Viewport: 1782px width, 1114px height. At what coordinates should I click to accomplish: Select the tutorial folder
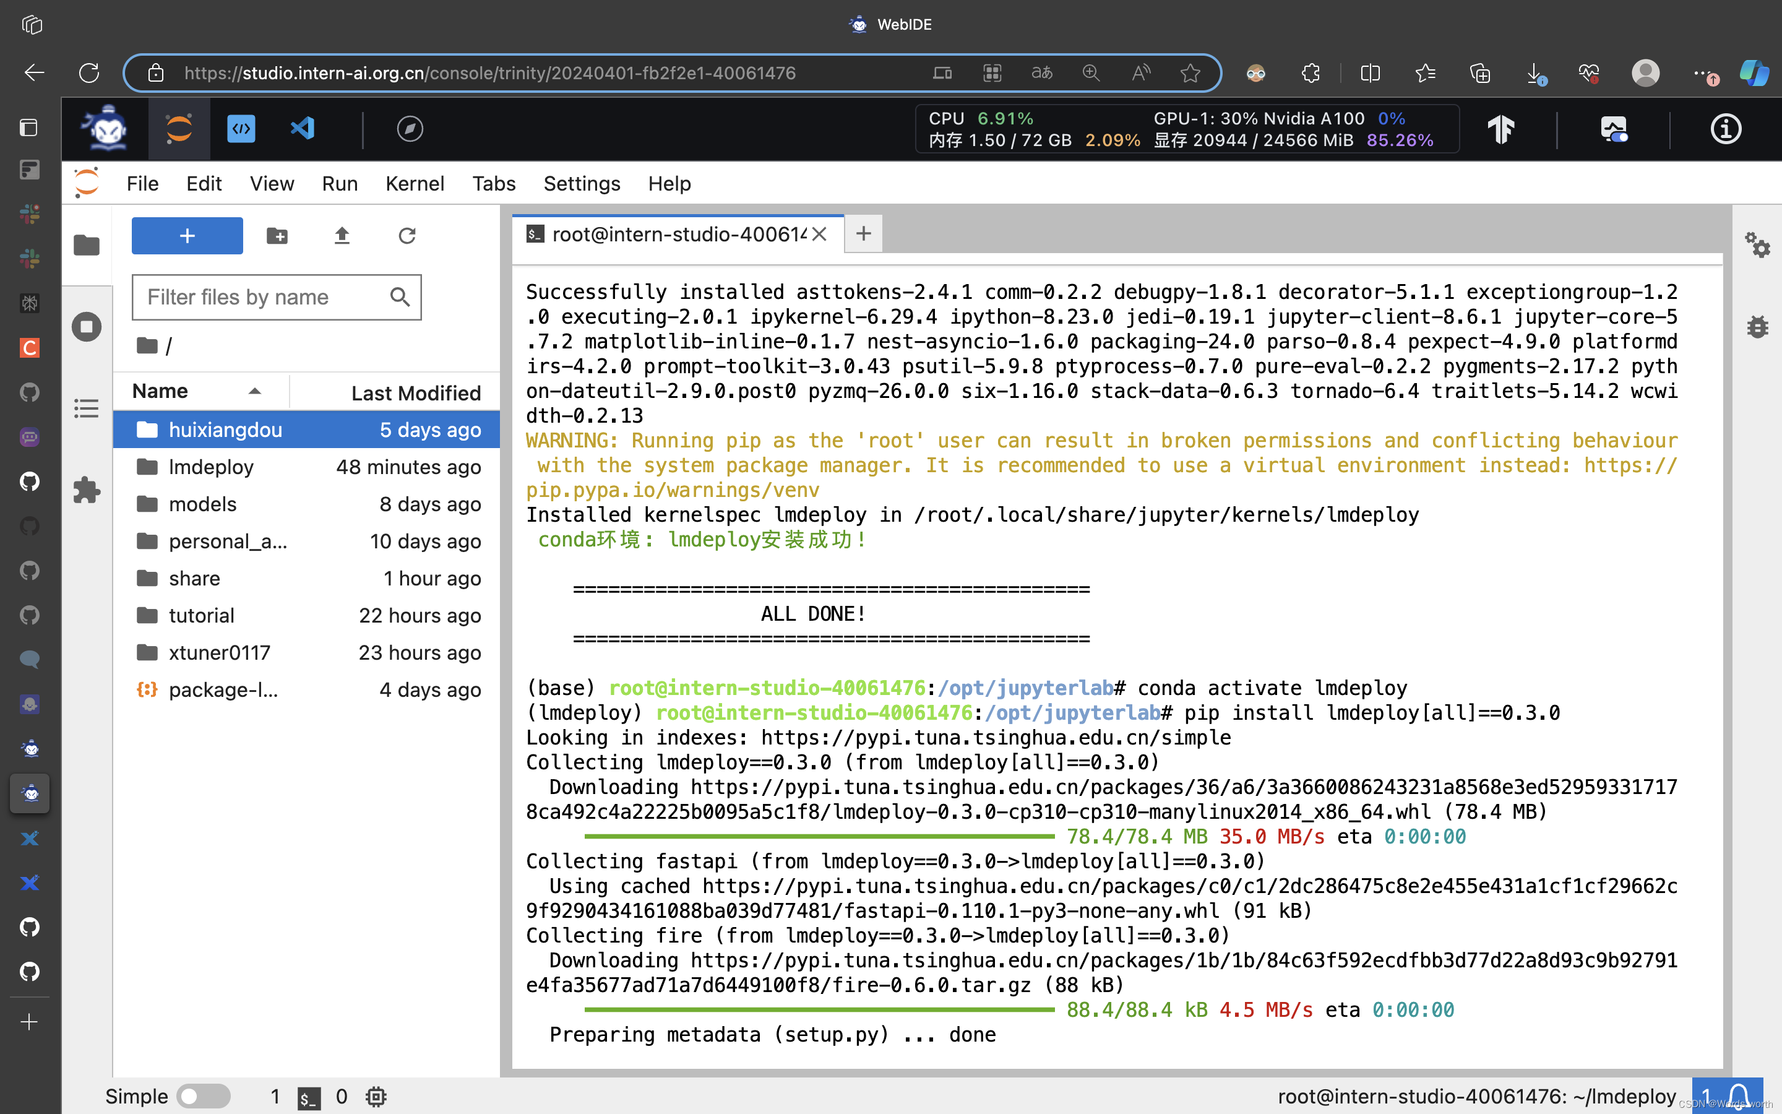point(306,615)
